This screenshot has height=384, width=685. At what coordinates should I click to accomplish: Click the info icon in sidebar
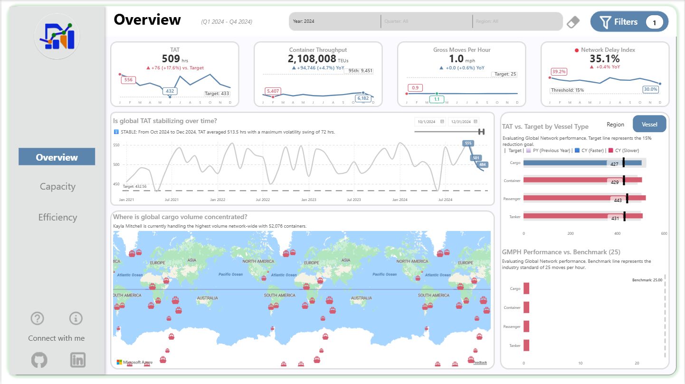point(76,318)
